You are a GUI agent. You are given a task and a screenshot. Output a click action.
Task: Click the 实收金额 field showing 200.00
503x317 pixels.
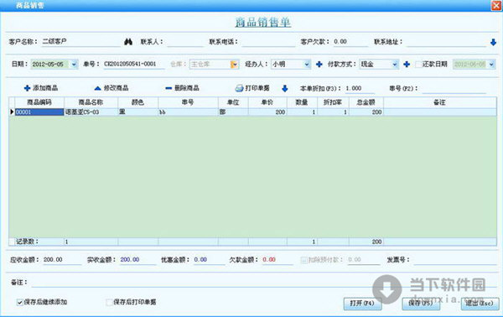[138, 260]
